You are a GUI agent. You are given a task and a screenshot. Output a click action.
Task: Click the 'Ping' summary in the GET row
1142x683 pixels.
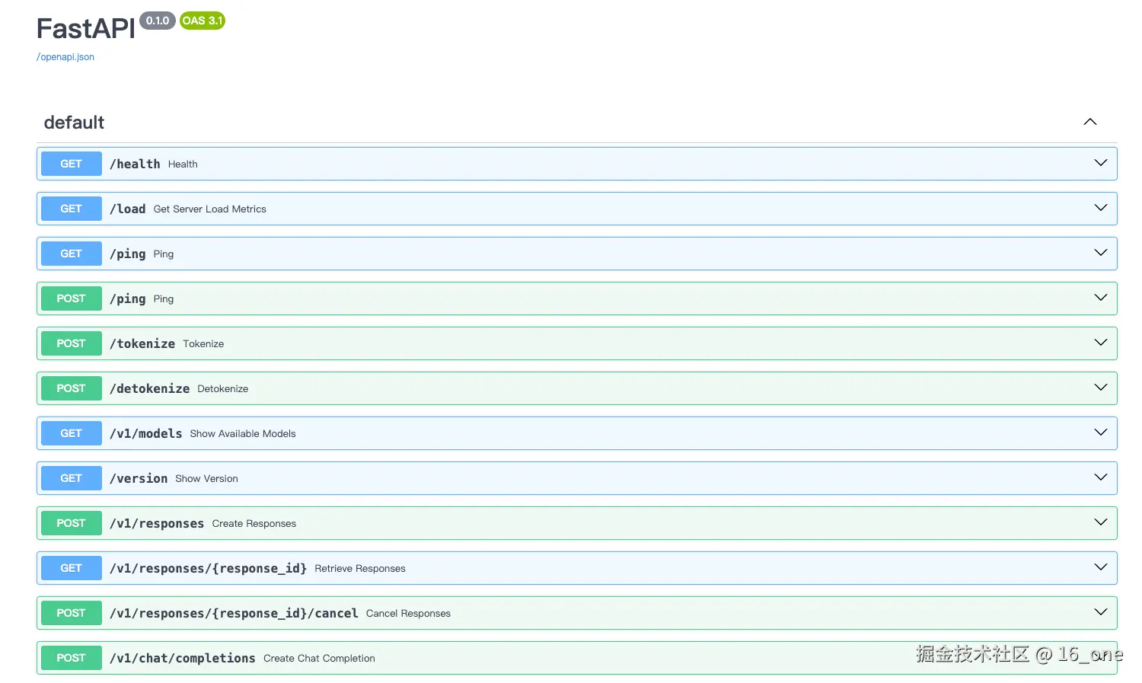point(164,254)
